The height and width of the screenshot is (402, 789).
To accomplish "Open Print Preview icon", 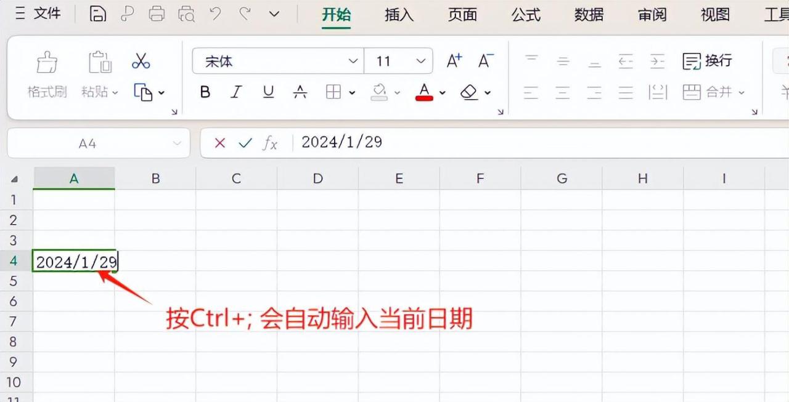I will [x=186, y=14].
